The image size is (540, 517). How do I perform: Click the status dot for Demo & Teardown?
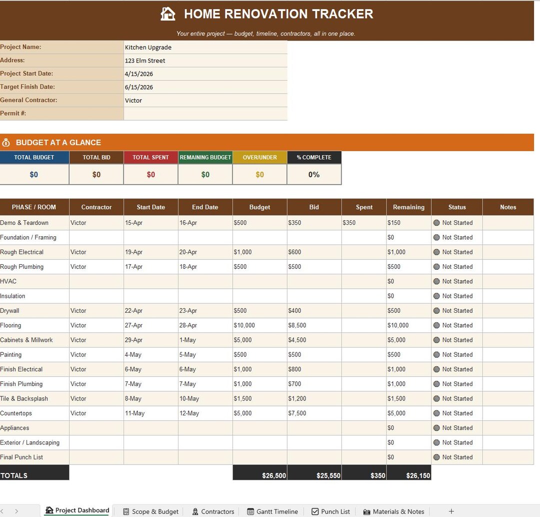(x=436, y=223)
